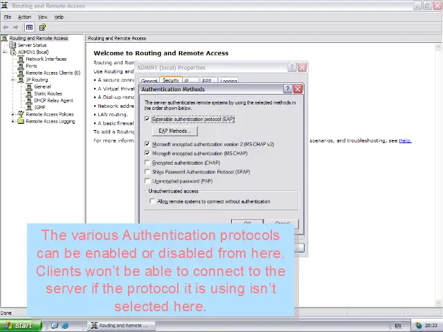Click the system tray network icon
The width and height of the screenshot is (443, 332).
[x=418, y=326]
